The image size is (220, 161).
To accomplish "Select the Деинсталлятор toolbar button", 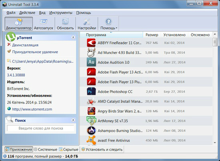I will [x=19, y=24].
